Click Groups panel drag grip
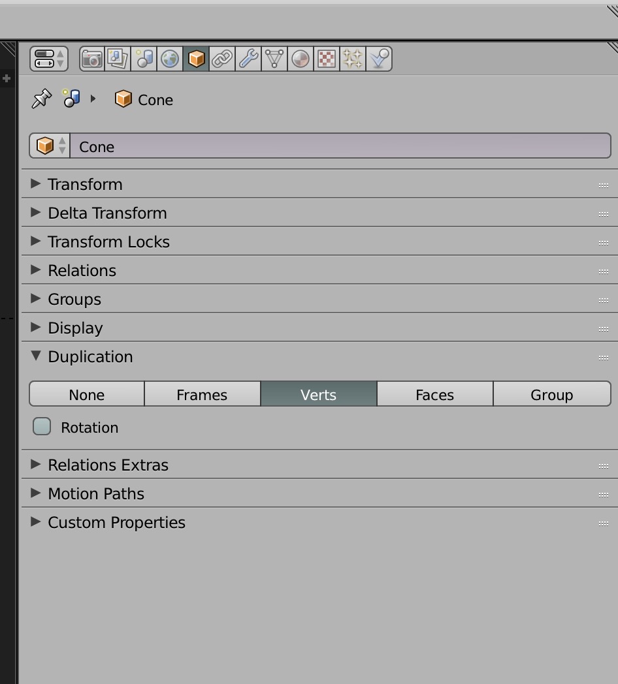The image size is (618, 684). (x=604, y=300)
